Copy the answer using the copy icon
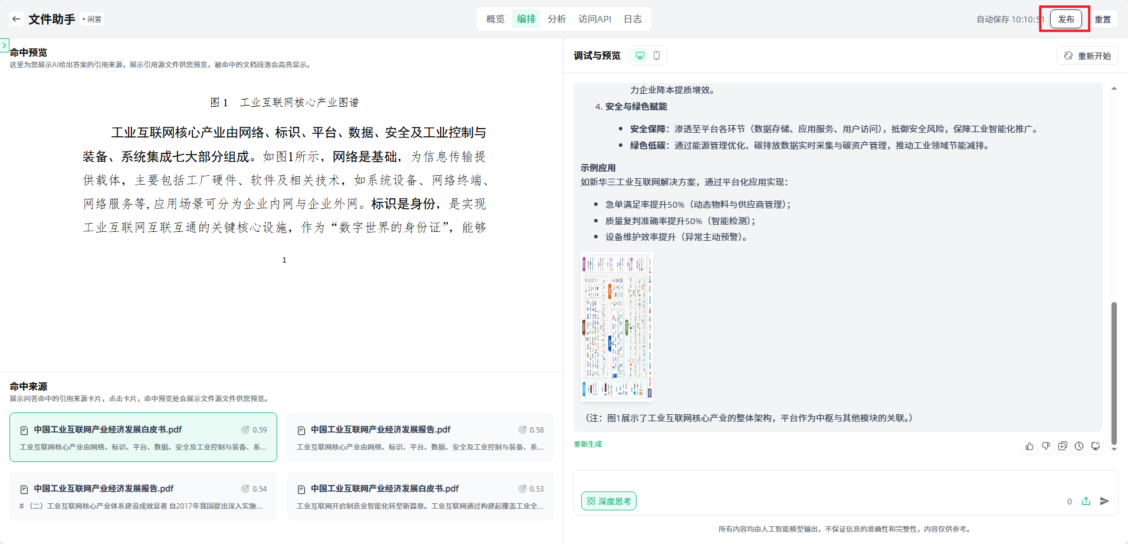1128x544 pixels. point(1063,446)
